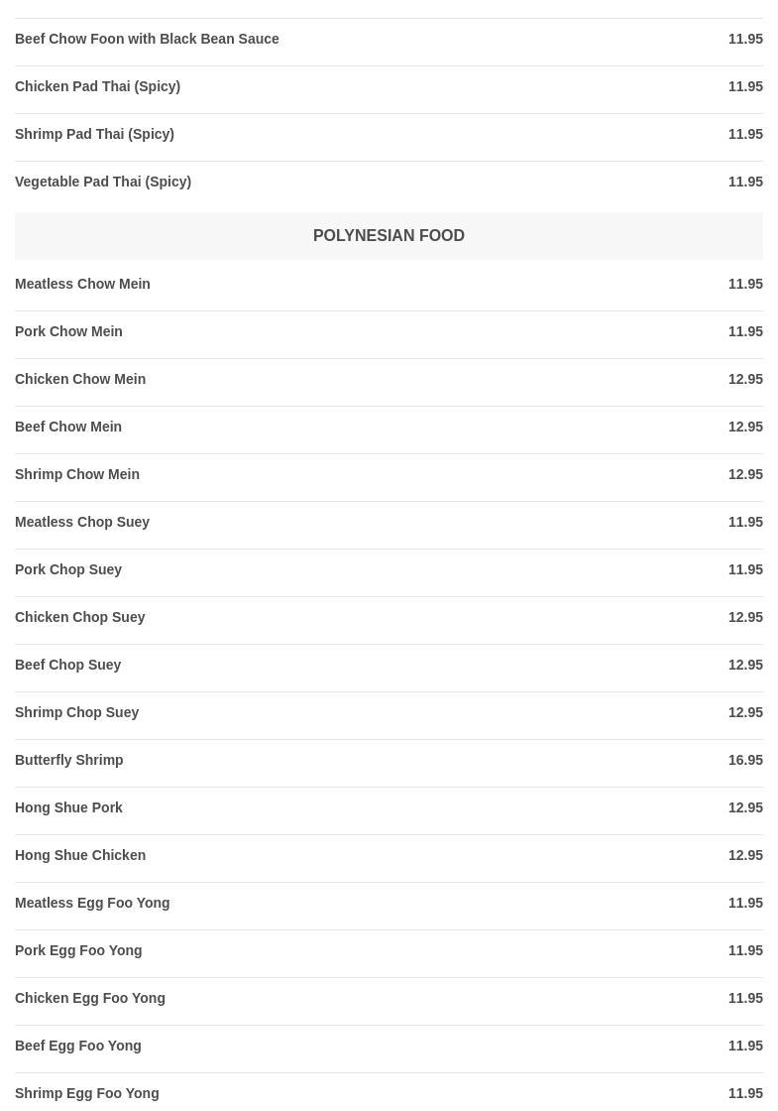Screen dimensions: 778x1111
Task: Choose Meatless Chop Suey
Action: point(82,522)
